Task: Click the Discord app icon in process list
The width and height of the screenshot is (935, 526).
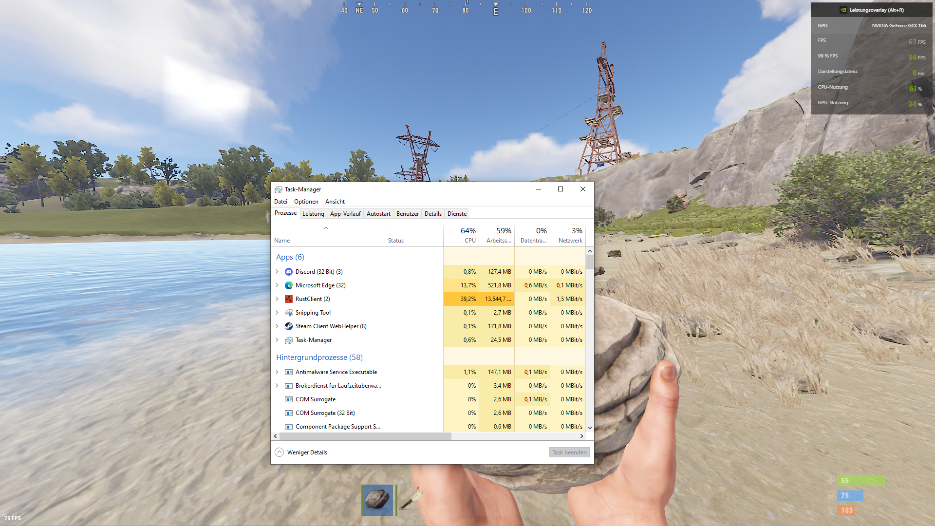Action: coord(289,272)
